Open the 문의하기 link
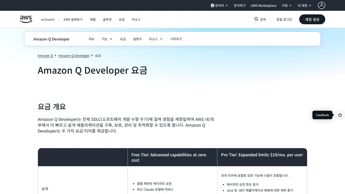The height and width of the screenshot is (194, 345). click(239, 5)
